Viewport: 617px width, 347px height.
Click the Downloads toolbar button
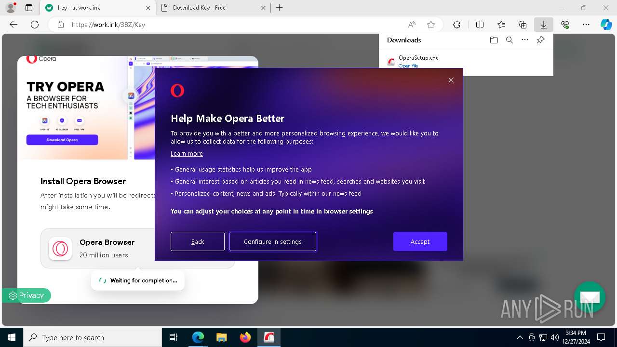[543, 25]
